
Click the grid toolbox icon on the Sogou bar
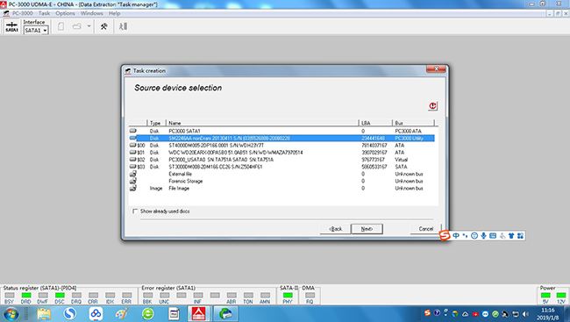pos(520,236)
